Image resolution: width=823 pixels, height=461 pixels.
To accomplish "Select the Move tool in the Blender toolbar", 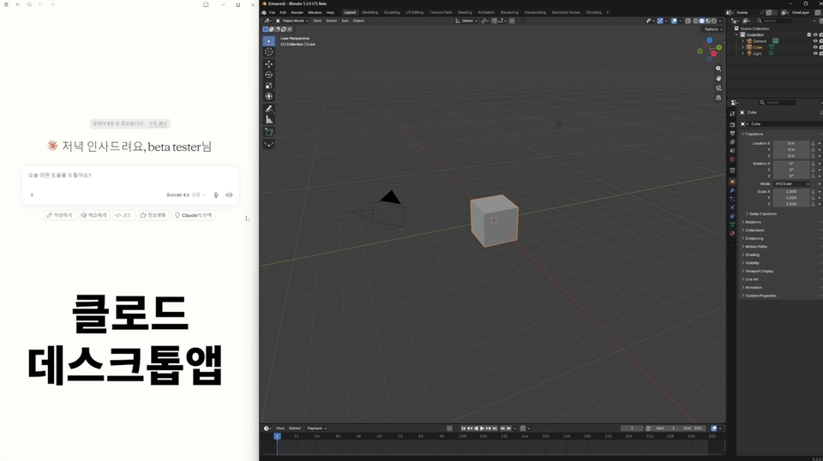I will [268, 64].
